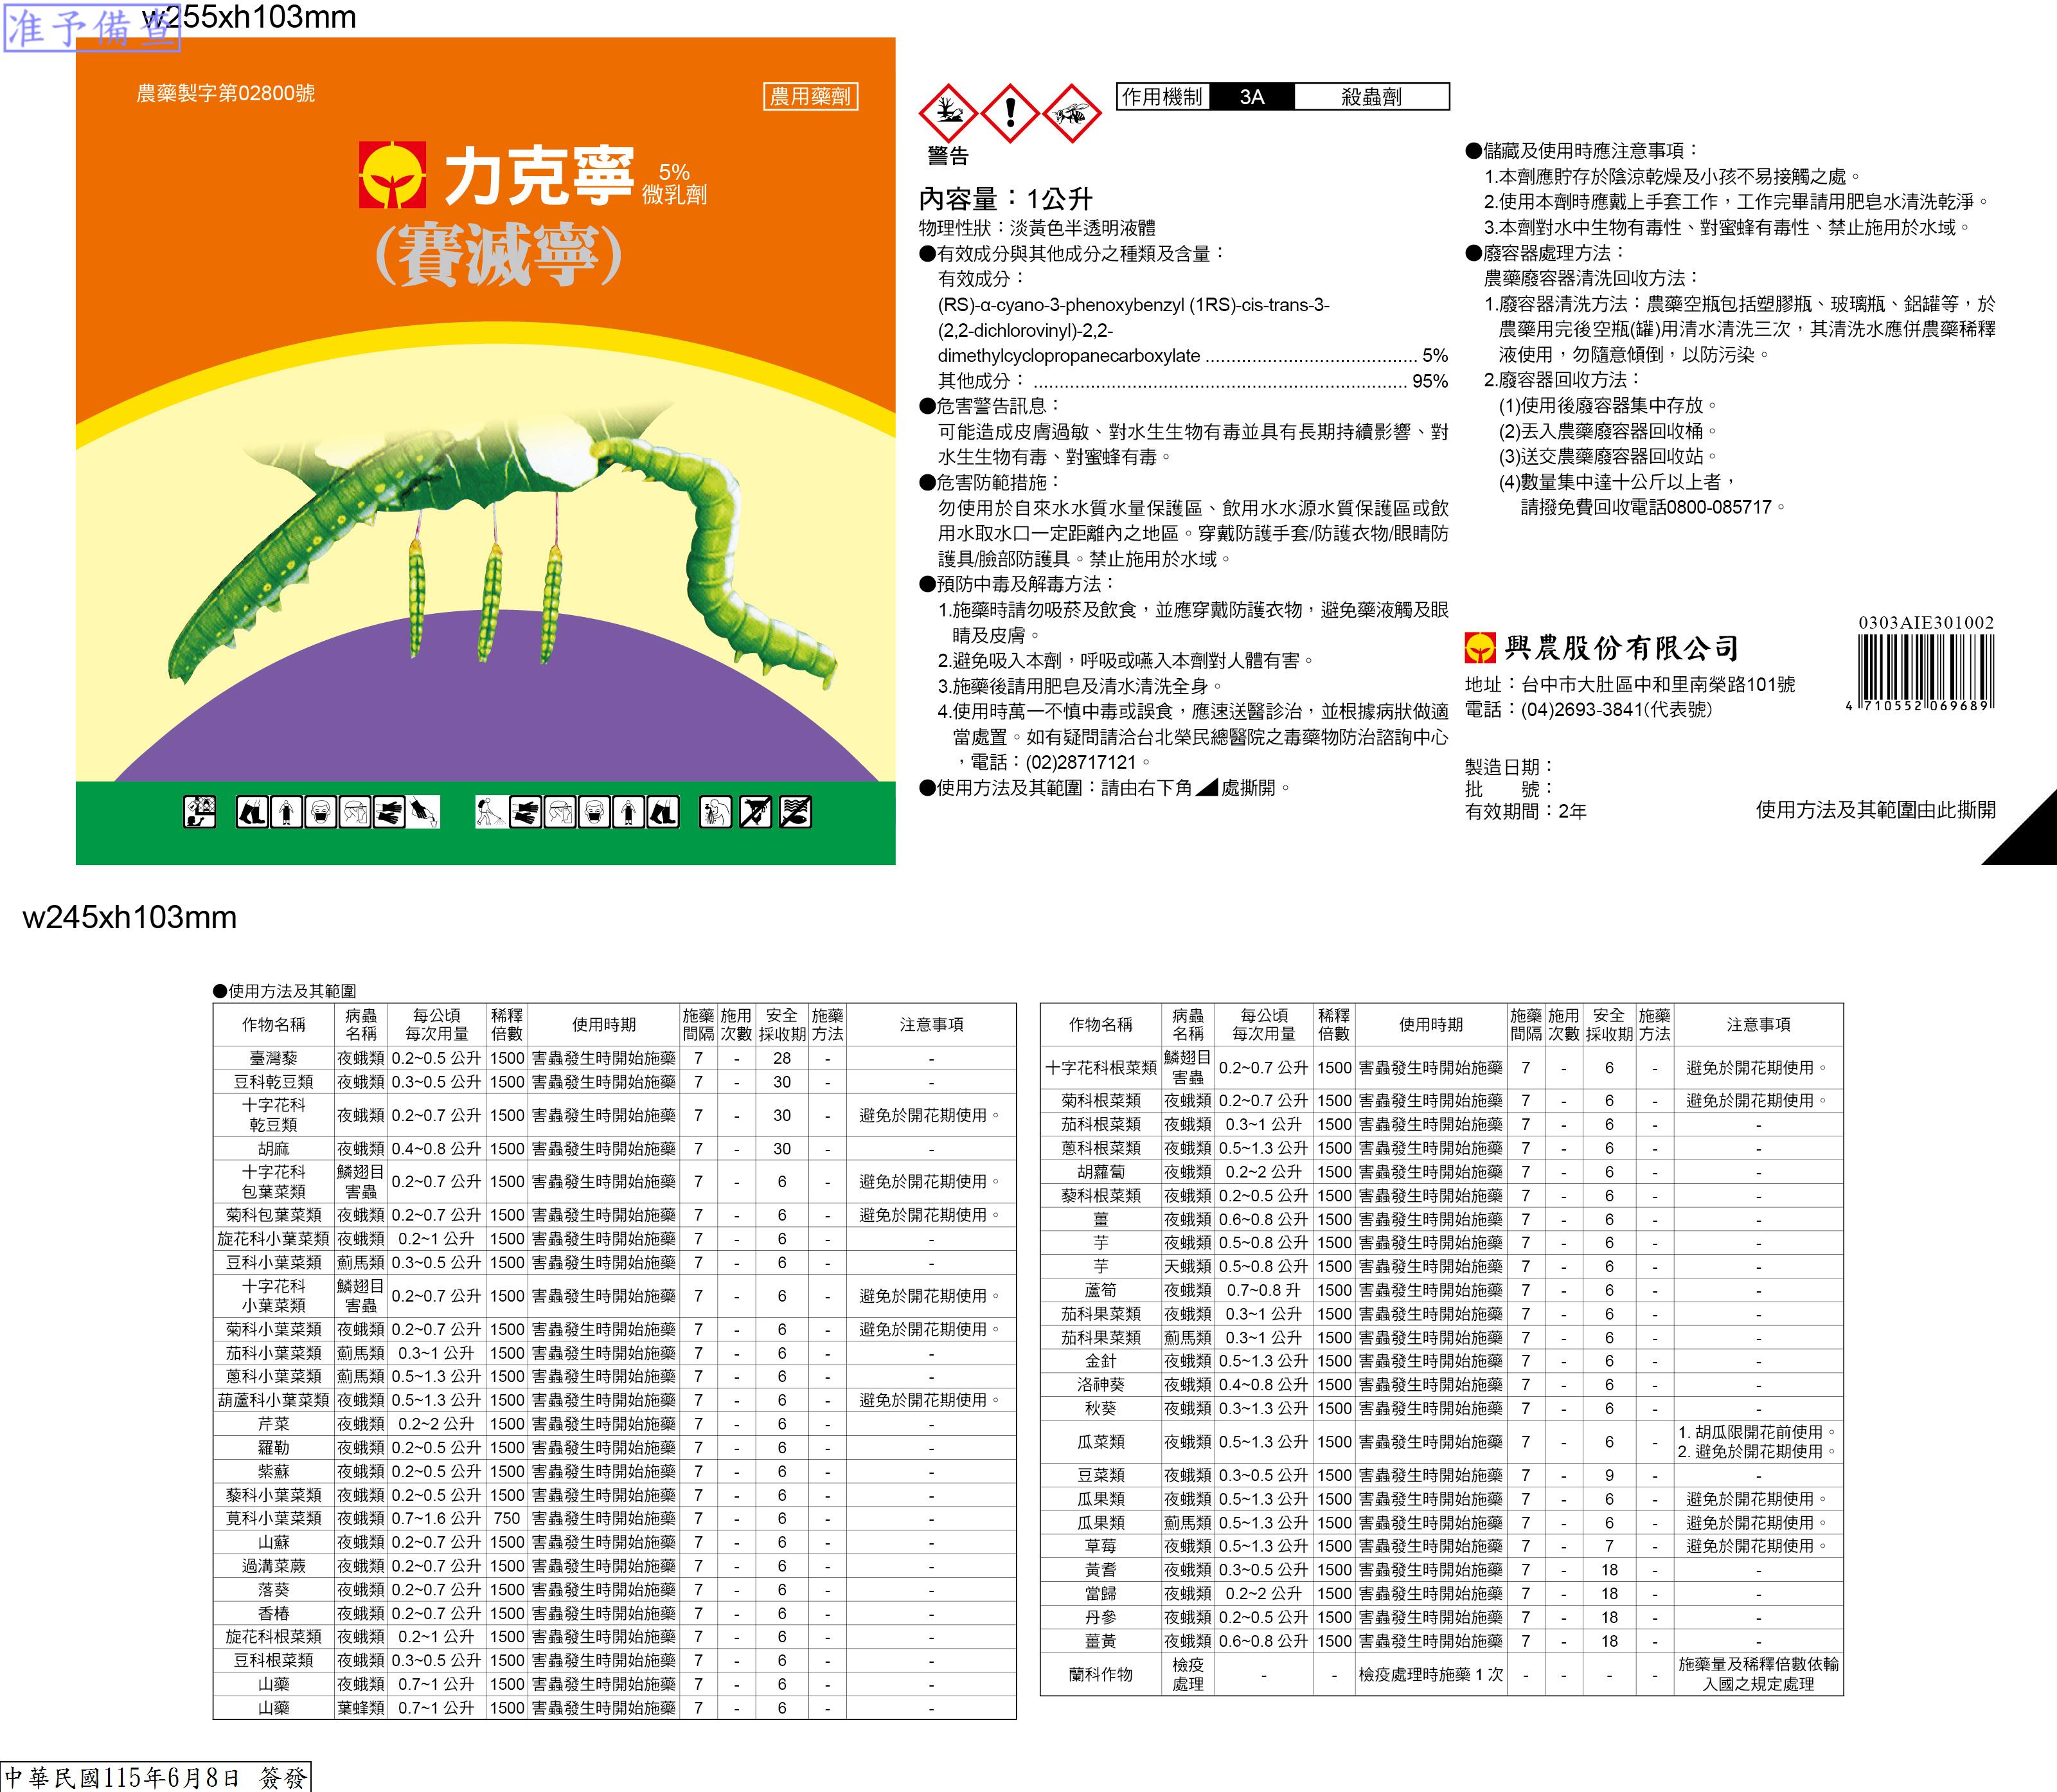2057x1792 pixels.
Task: Click the person spraying pictogram
Action: [491, 811]
